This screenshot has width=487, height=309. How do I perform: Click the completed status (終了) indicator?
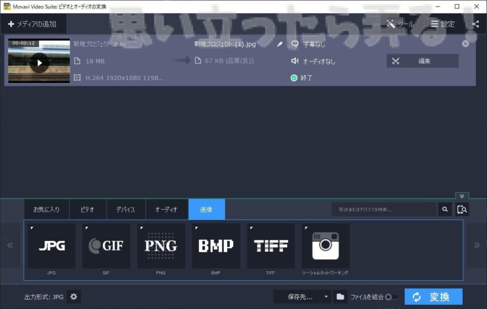click(301, 78)
